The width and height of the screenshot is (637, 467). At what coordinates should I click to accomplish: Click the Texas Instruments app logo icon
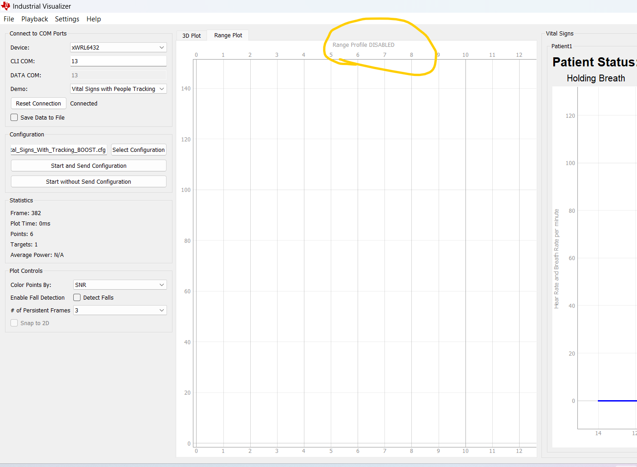click(5, 6)
